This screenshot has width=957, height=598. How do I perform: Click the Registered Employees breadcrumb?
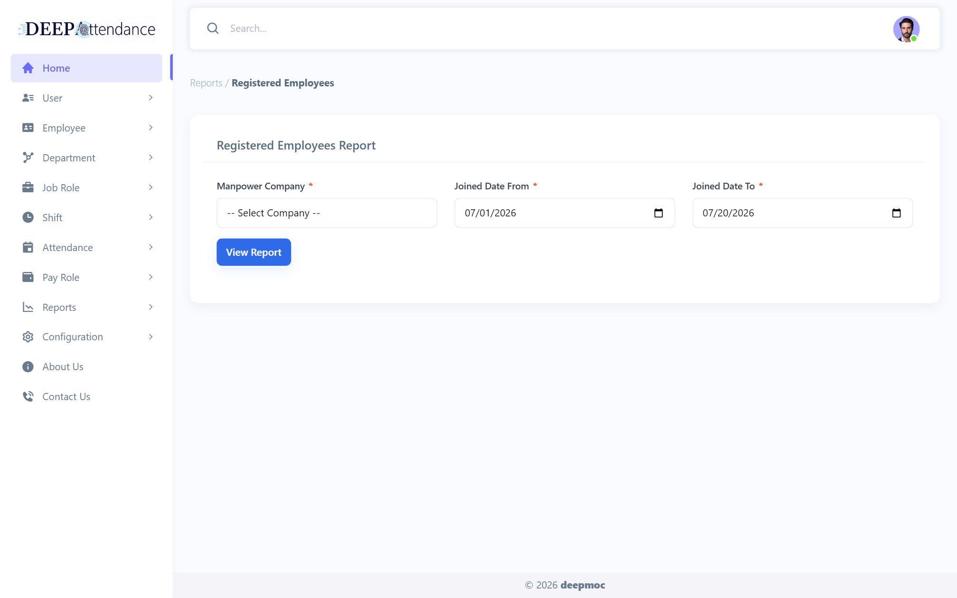pos(283,83)
